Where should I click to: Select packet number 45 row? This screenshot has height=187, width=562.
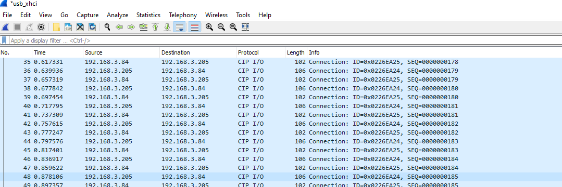[x=281, y=150]
